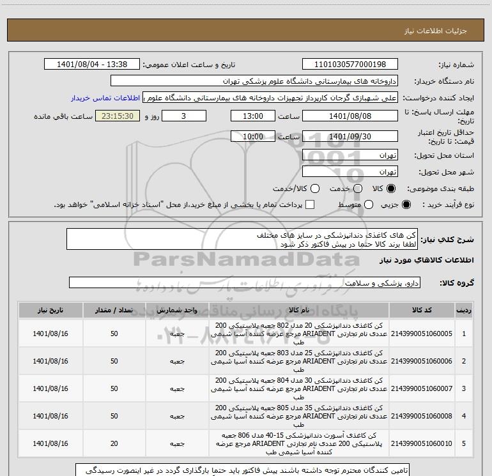Click the need number field 1101030577000198
The width and height of the screenshot is (492, 476).
click(x=350, y=65)
